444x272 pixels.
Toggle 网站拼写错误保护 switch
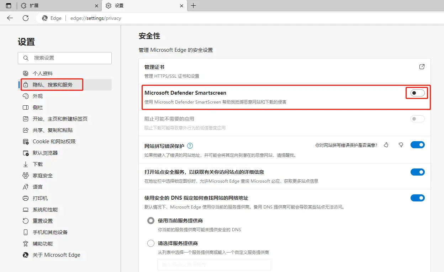[418, 145]
